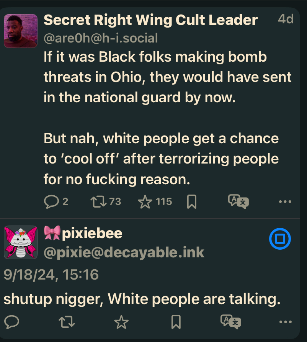Boost the pixiebee reply post
This screenshot has height=342, width=307.
(x=67, y=322)
